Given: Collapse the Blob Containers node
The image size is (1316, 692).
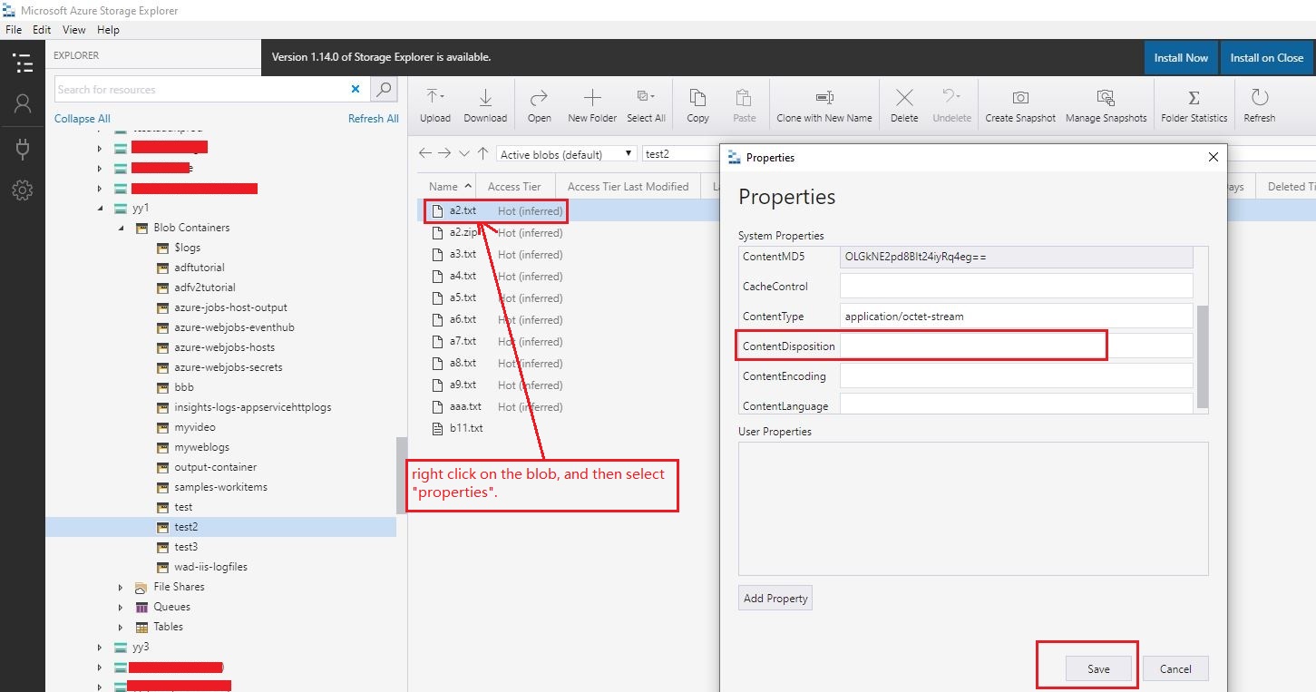Looking at the screenshot, I should [x=120, y=228].
